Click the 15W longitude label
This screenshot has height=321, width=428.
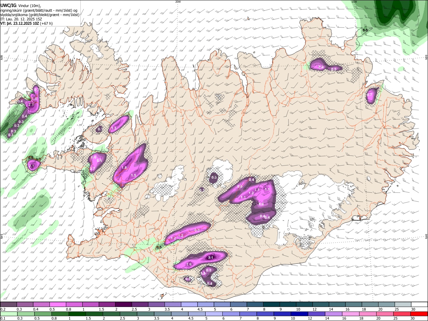354,2
